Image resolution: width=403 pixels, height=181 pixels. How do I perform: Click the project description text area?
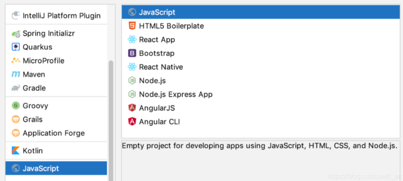click(x=260, y=160)
